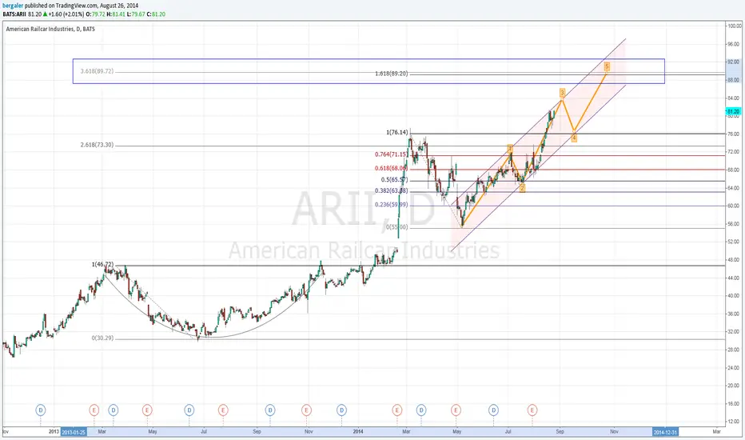Click the 76.00 price axis tick
Image resolution: width=745 pixels, height=440 pixels.
tap(734, 134)
